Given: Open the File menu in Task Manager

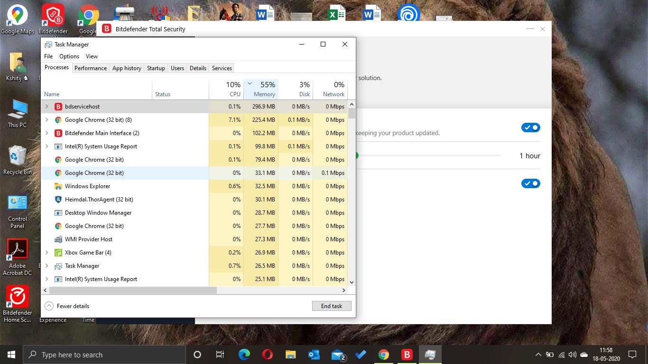Looking at the screenshot, I should coord(48,56).
